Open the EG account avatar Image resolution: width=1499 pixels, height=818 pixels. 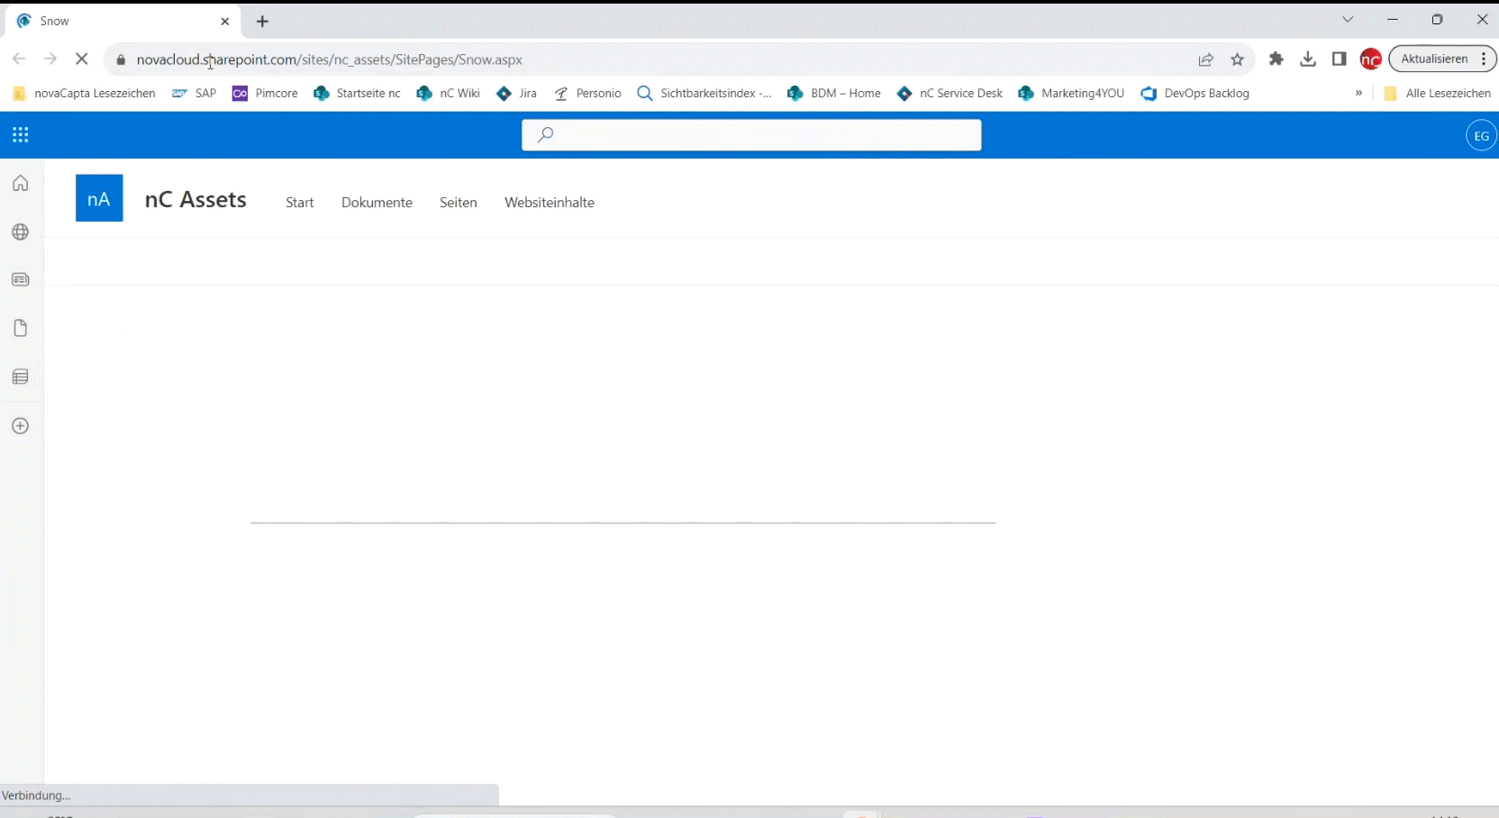pos(1482,135)
